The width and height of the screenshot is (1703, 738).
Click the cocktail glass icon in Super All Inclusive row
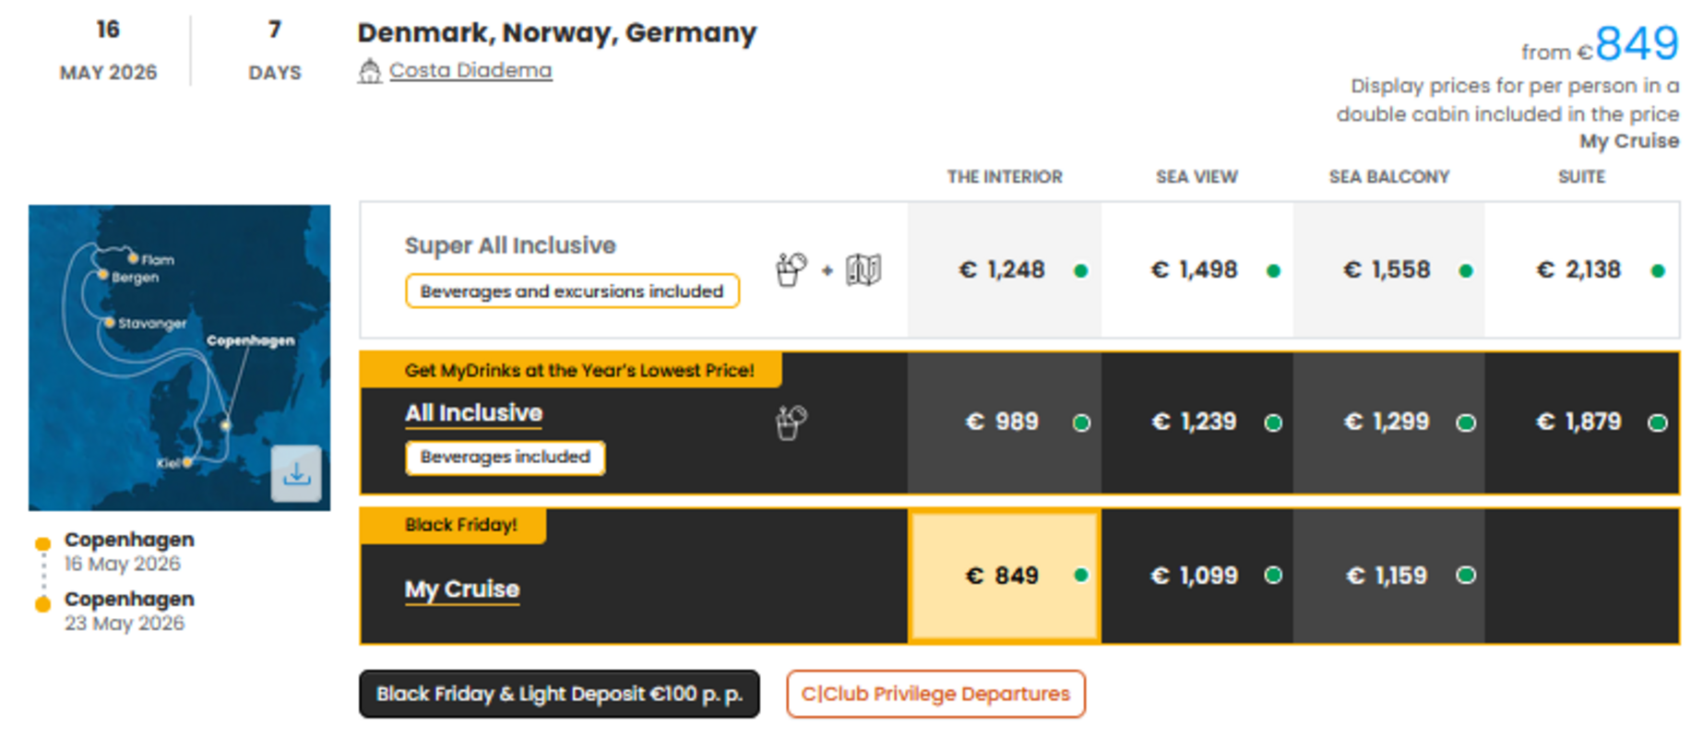coord(790,268)
